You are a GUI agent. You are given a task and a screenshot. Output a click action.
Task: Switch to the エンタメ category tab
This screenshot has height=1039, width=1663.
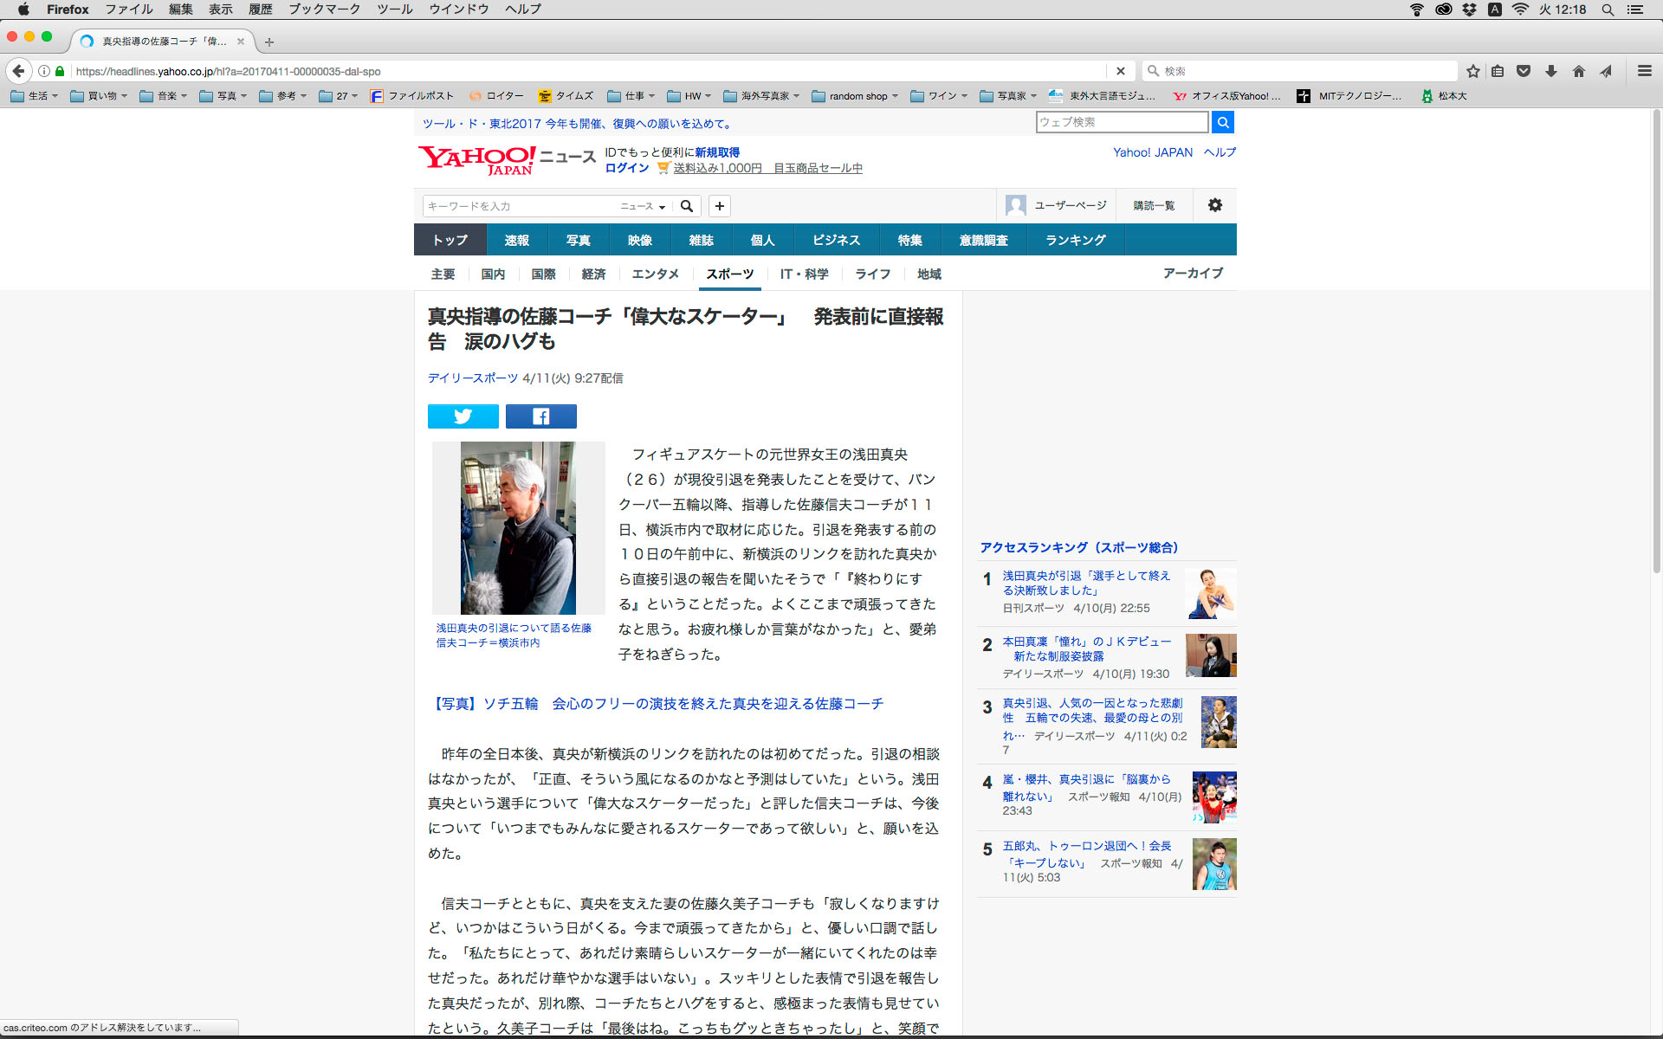tap(655, 274)
